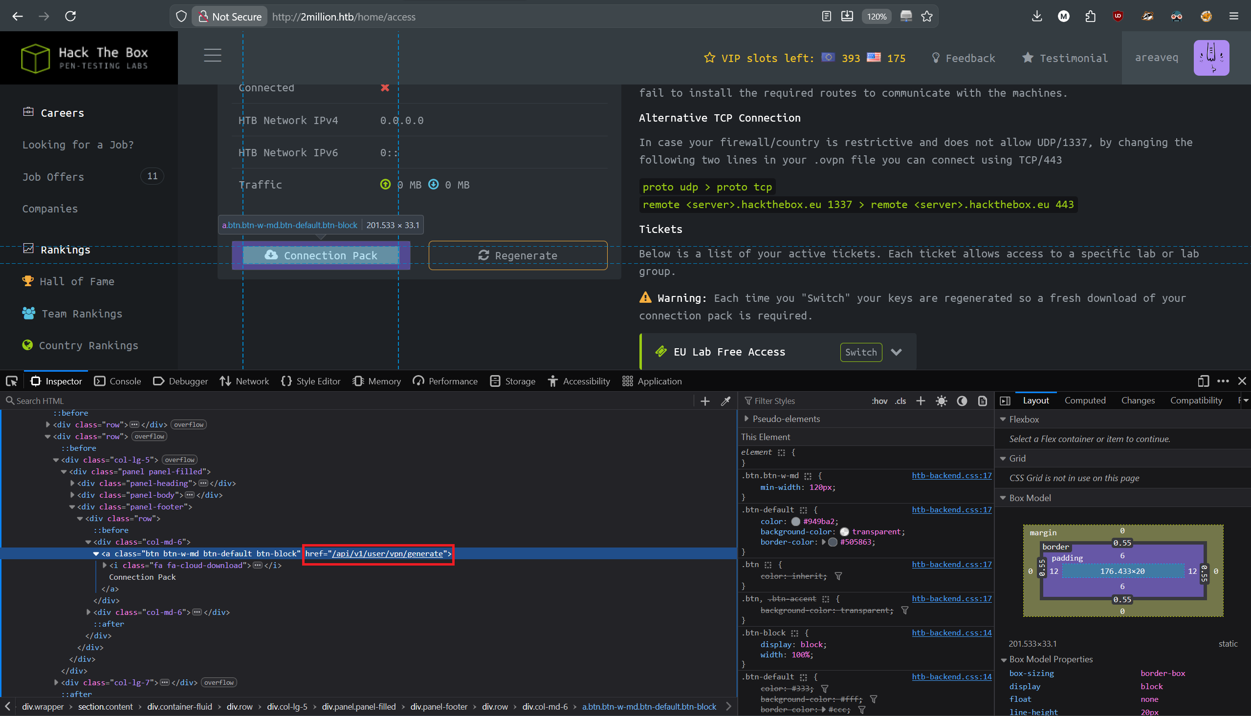Click the Switch button on EU Lab ticket
Screen dimensions: 1251x716
coord(861,352)
